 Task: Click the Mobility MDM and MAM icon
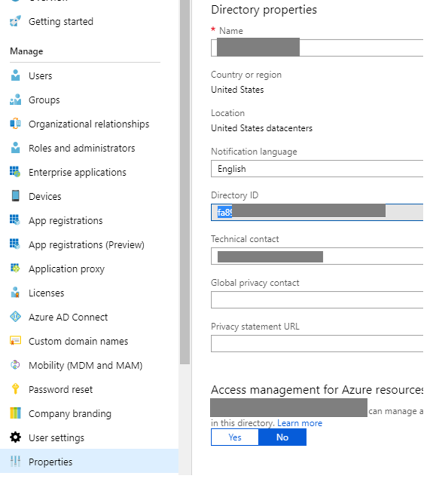(x=15, y=365)
